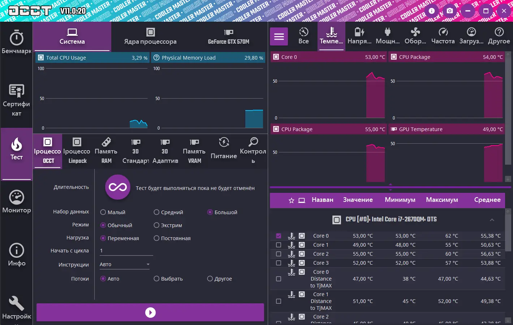Sort by the Минимум column header

pos(400,200)
